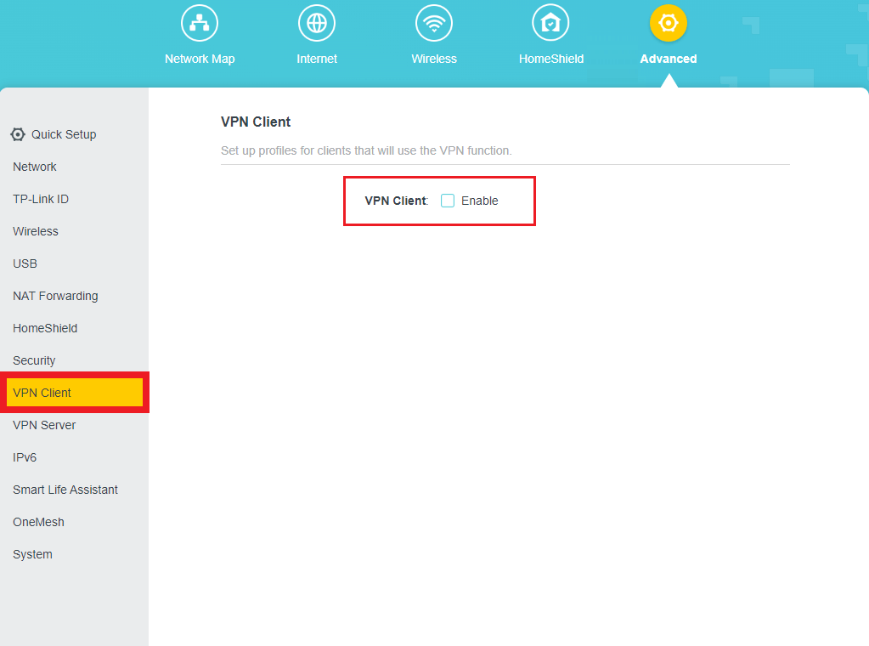Go to USB sidebar section
Screen dimensions: 869x646
click(x=25, y=263)
